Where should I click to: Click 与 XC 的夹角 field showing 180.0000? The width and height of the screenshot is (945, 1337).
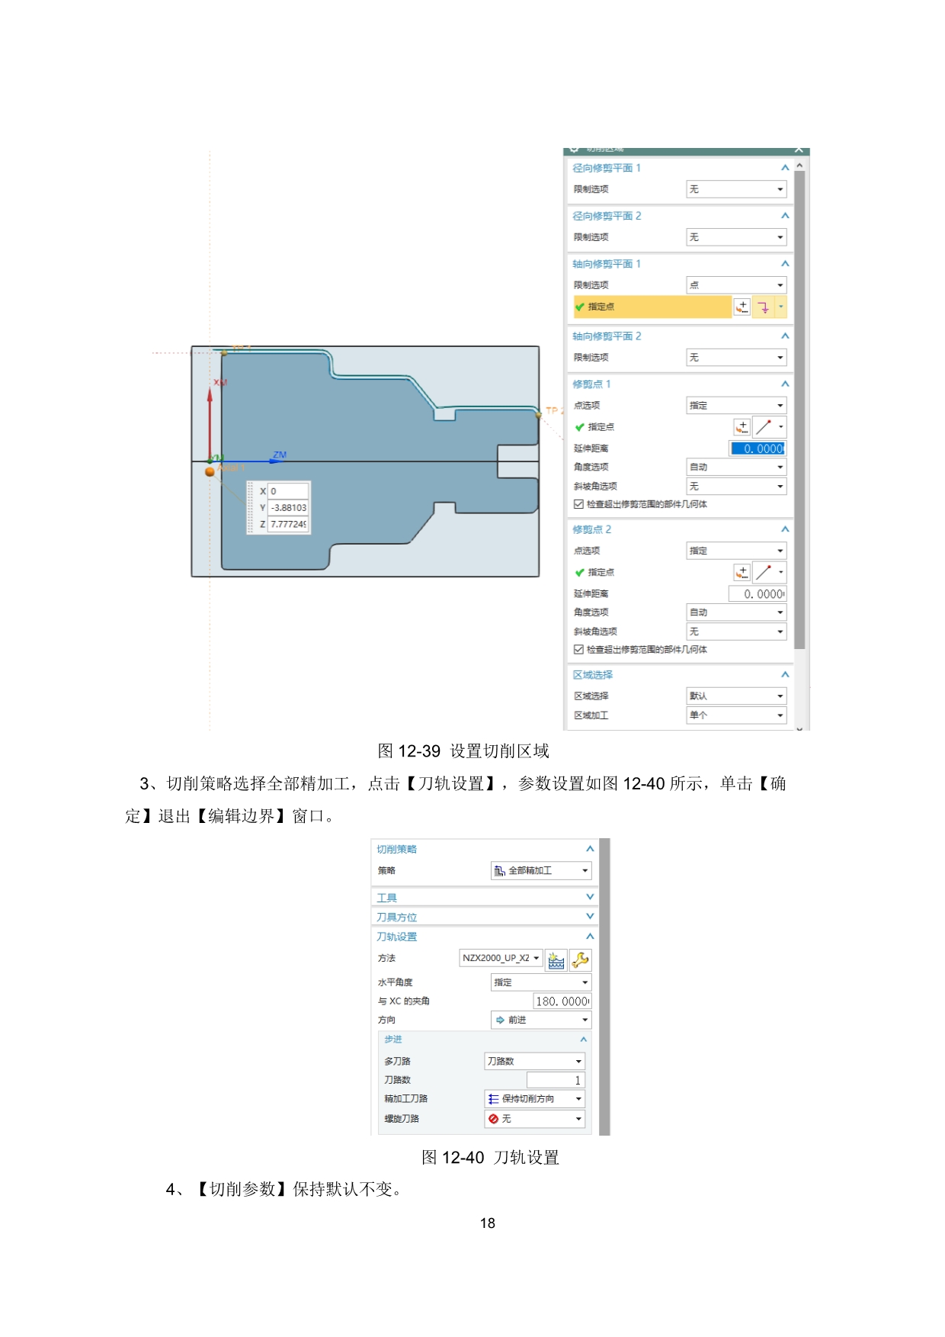562,1001
